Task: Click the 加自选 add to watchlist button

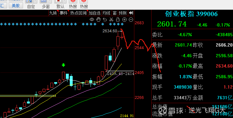Action: (x=94, y=13)
